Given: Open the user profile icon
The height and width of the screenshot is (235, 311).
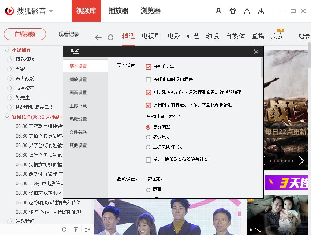Looking at the screenshot, I should [218, 11].
